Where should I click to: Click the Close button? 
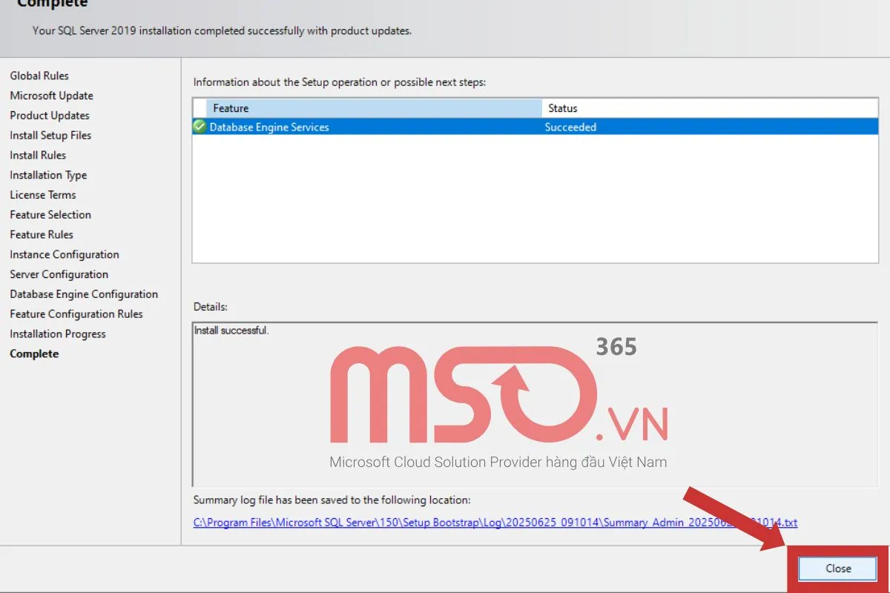[837, 568]
